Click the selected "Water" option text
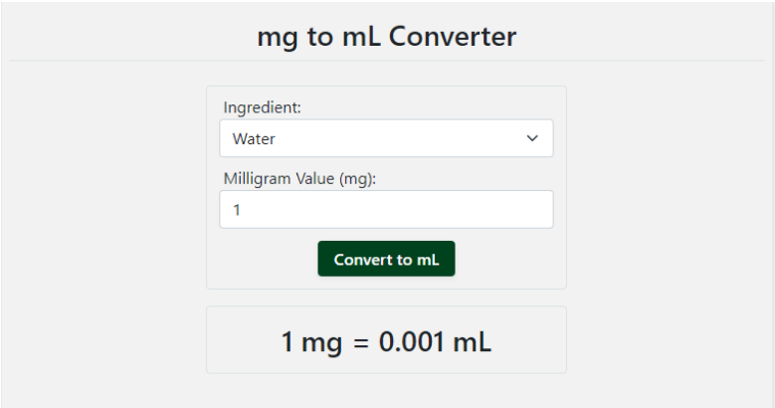The image size is (775, 408). pyautogui.click(x=254, y=139)
